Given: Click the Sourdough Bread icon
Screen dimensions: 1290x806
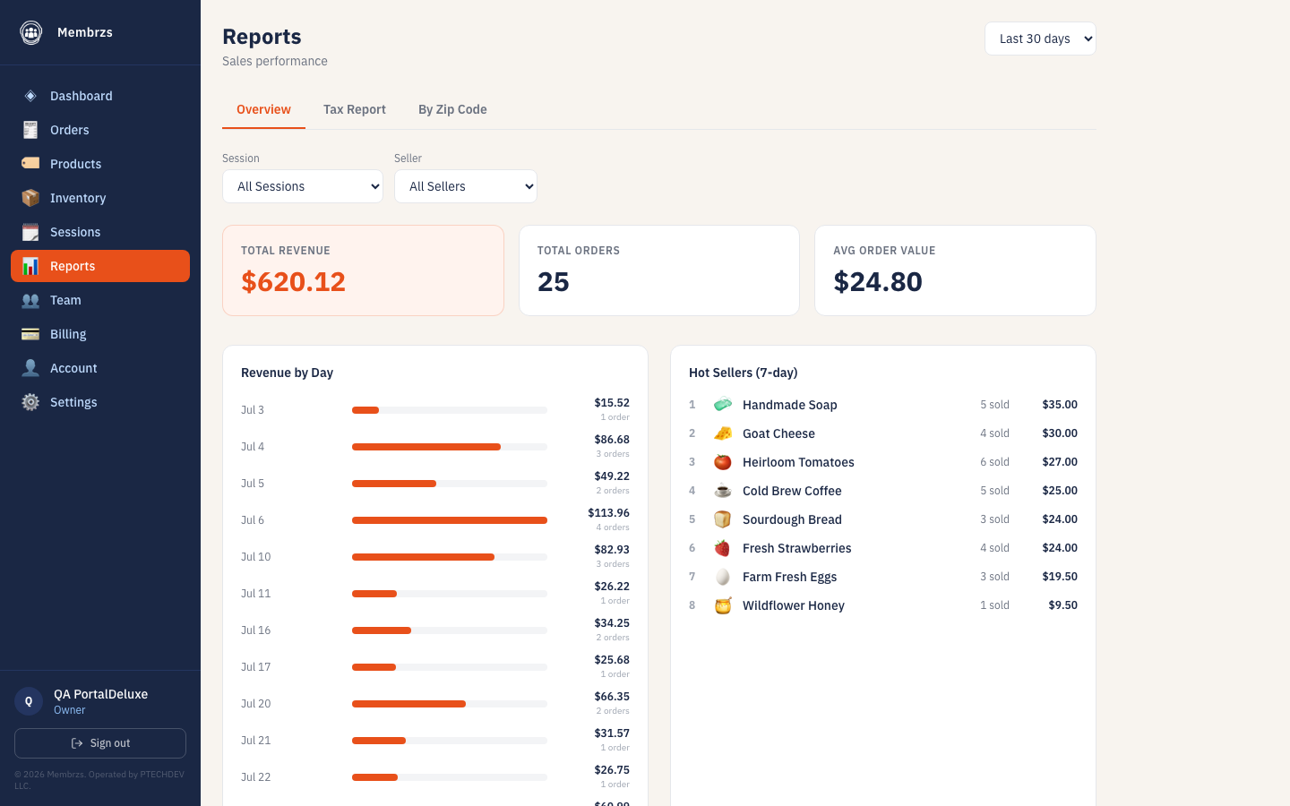Looking at the screenshot, I should (x=723, y=519).
